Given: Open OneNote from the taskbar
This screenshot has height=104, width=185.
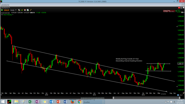Looking at the screenshot, I should pyautogui.click(x=37, y=102).
